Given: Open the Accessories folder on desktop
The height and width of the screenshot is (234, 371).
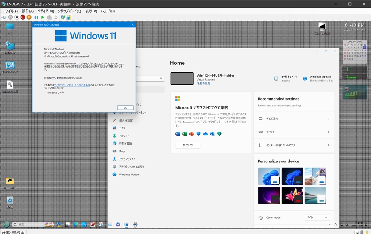Looking at the screenshot, I should click(10, 183).
